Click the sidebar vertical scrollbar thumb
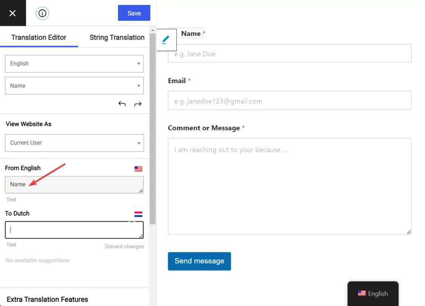 [x=153, y=128]
